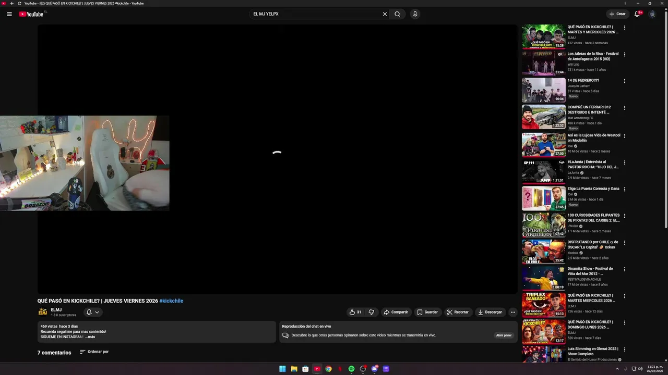Show hidden system tray icons chevron
Image resolution: width=668 pixels, height=375 pixels.
(x=617, y=369)
